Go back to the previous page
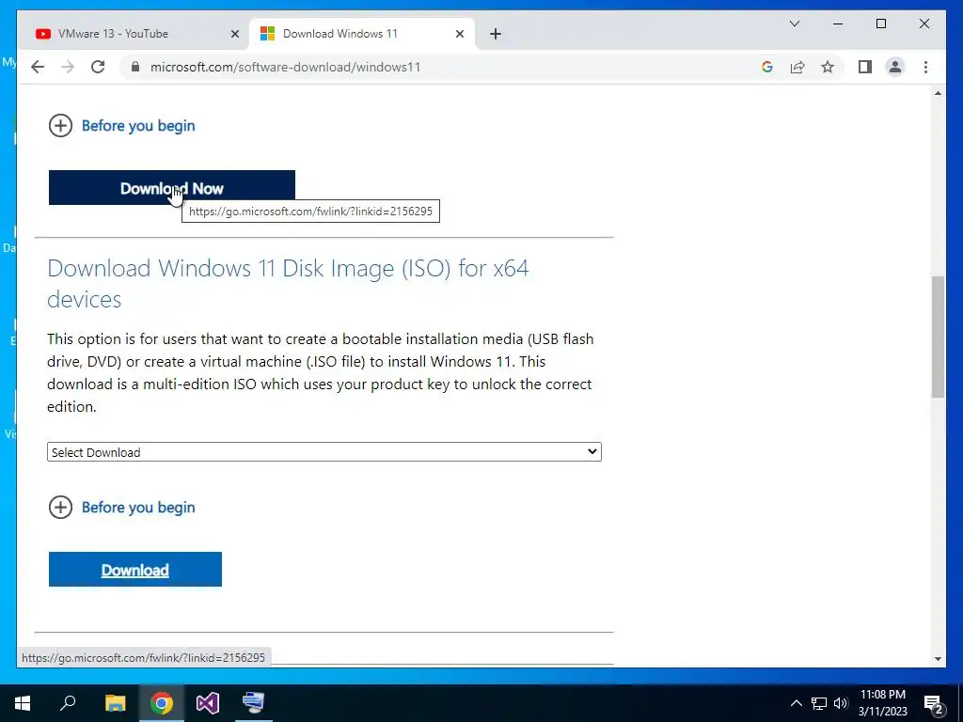 pos(38,67)
